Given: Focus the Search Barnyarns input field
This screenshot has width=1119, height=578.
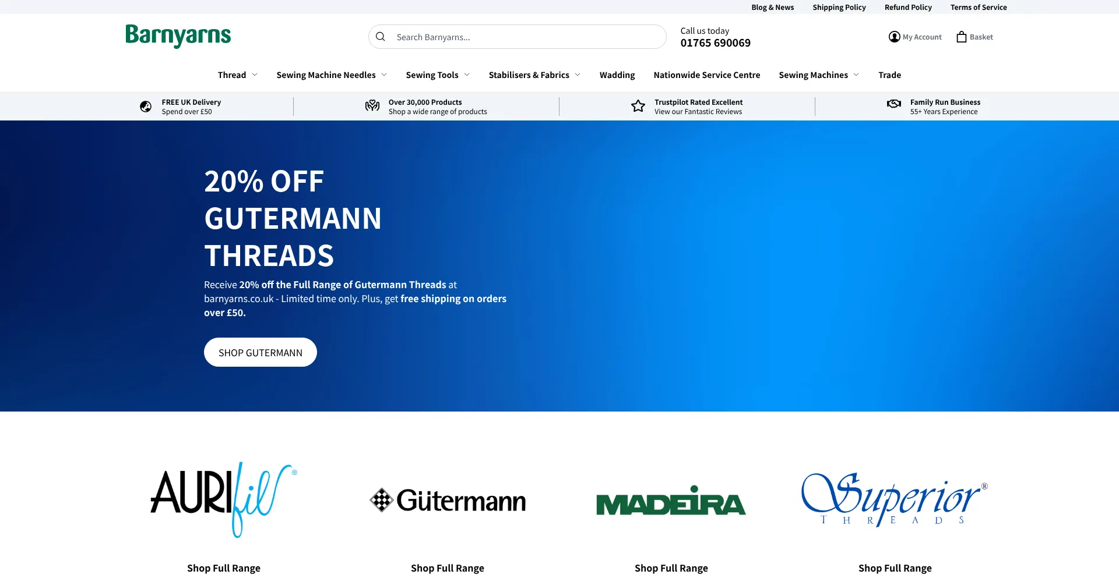Looking at the screenshot, I should coord(517,37).
